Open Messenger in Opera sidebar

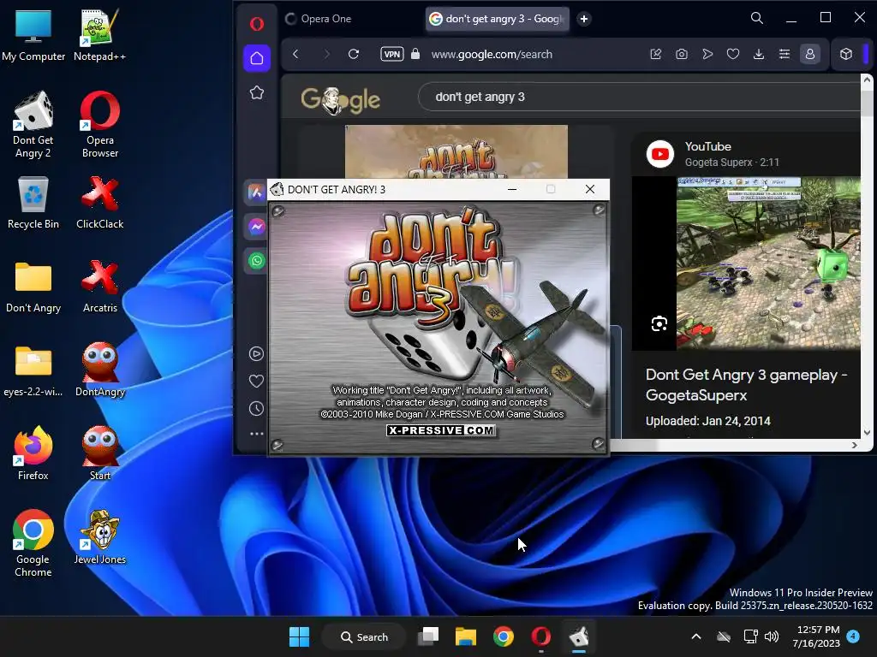pos(257,227)
